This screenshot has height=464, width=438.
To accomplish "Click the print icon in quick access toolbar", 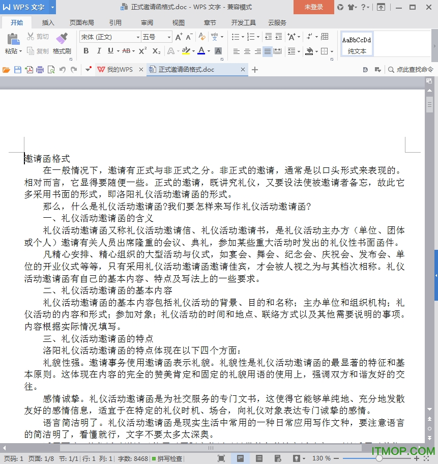I will [40, 70].
